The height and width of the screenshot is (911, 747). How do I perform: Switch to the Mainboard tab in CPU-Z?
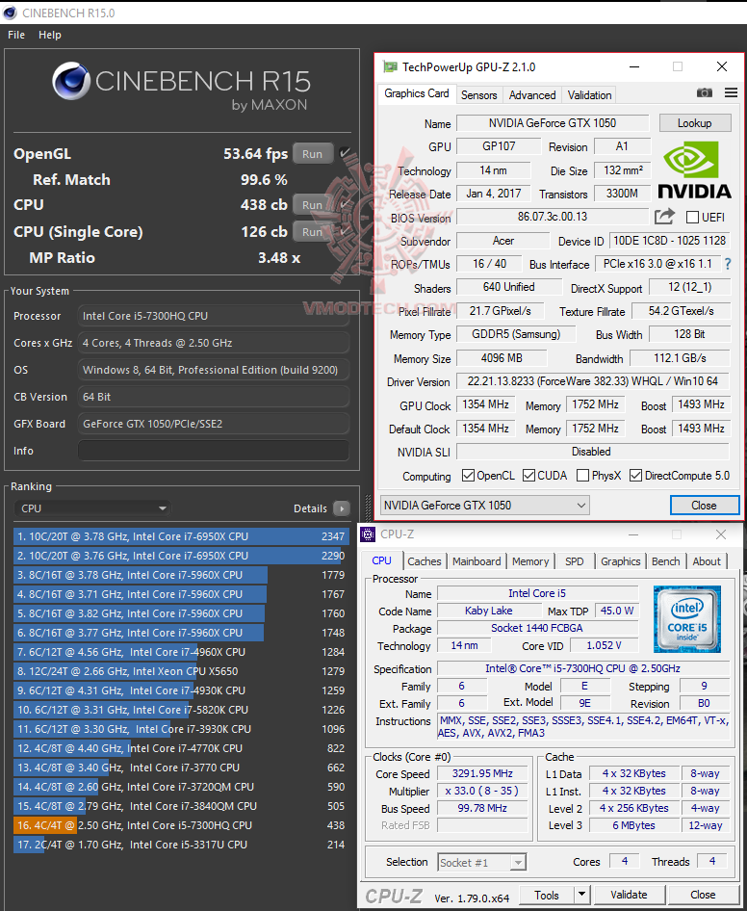pos(477,561)
